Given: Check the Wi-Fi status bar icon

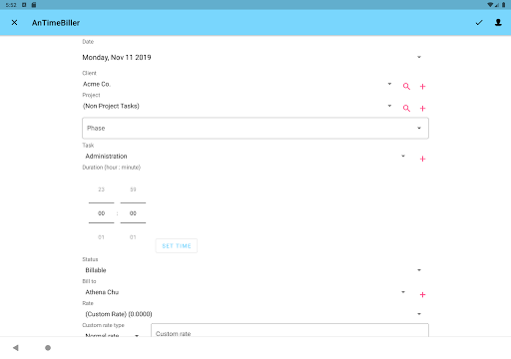Looking at the screenshot, I should point(490,5).
